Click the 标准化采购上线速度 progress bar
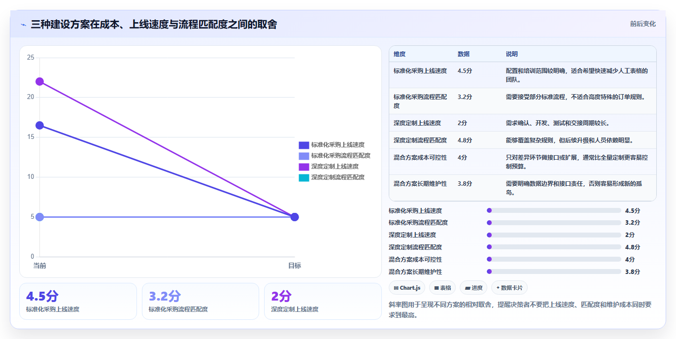 554,210
